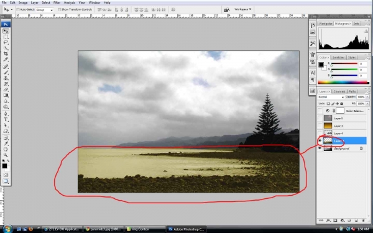Select the Dodge tool
This screenshot has height=233, width=373.
pos(6,107)
